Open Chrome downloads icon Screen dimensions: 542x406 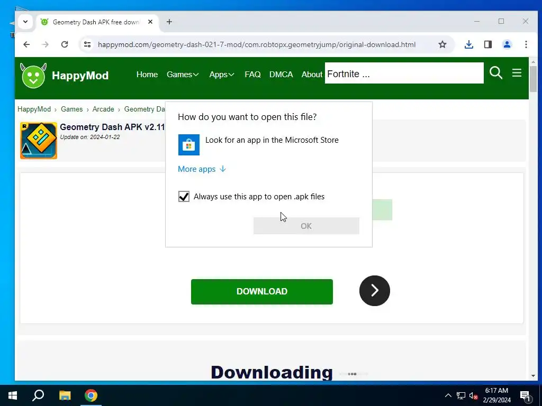469,44
